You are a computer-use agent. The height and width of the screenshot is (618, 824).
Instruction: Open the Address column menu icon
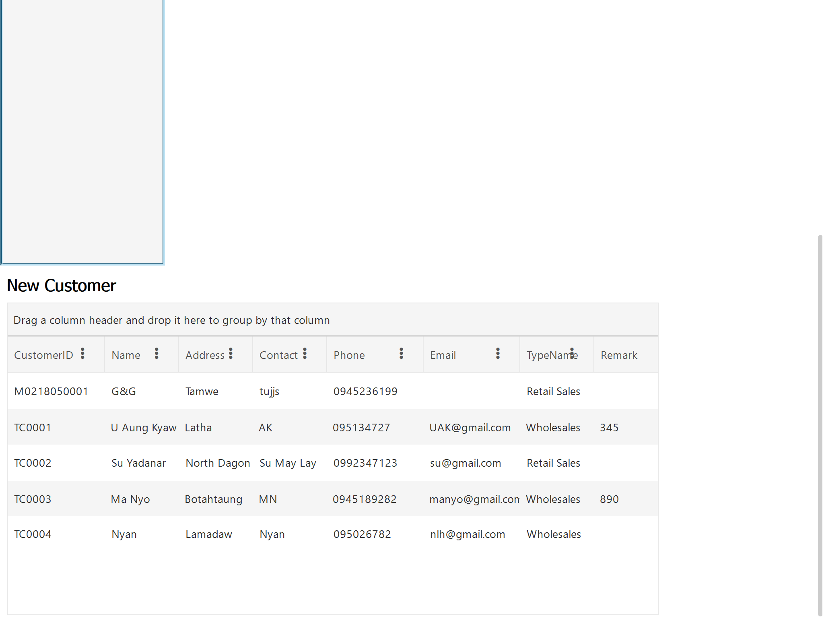click(x=231, y=354)
